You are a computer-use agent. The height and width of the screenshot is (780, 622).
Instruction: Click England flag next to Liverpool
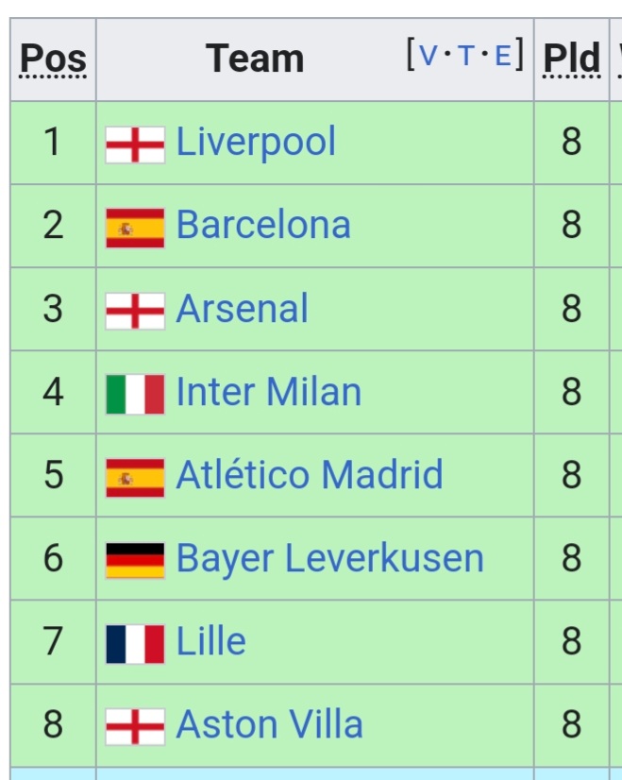[135, 144]
